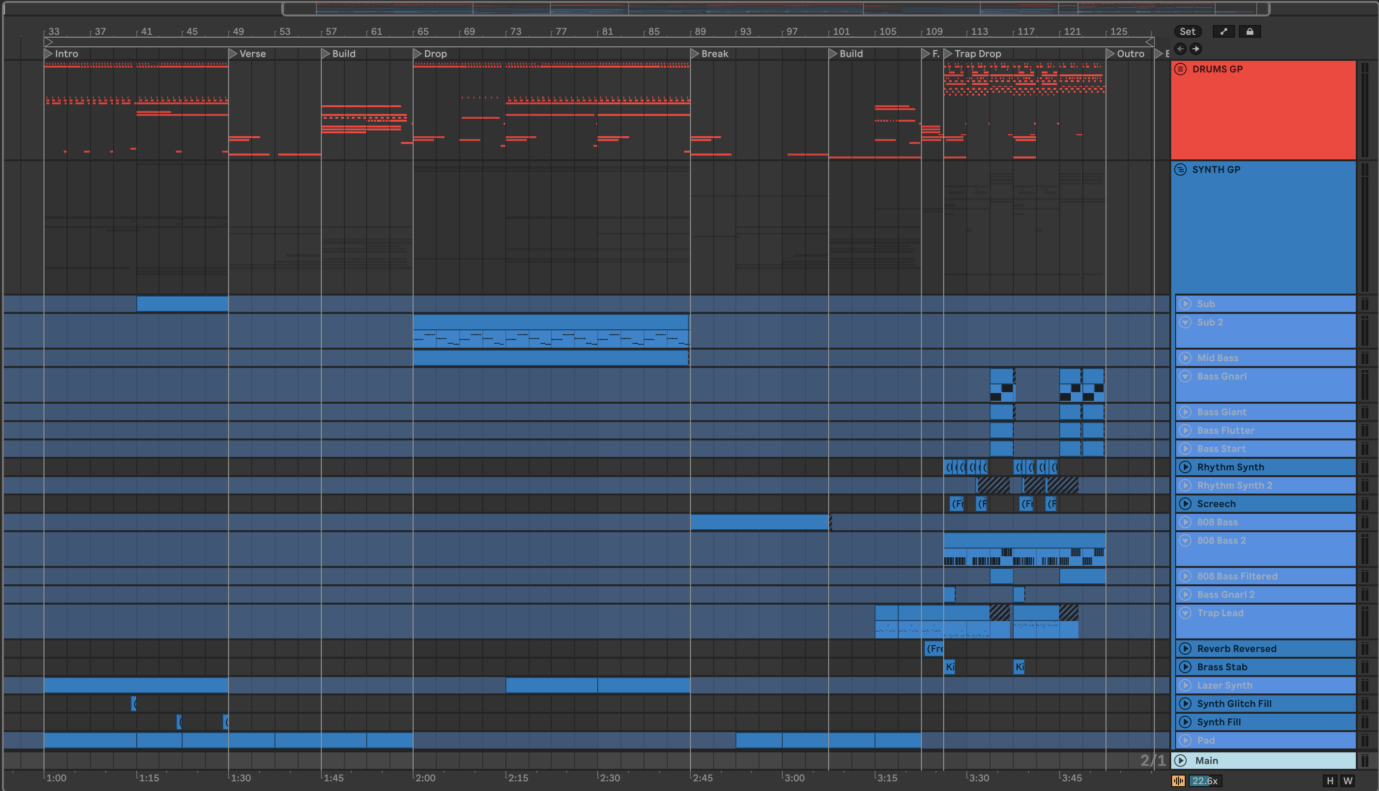Image resolution: width=1379 pixels, height=791 pixels.
Task: Click the Screech track unfold icon
Action: [x=1186, y=504]
